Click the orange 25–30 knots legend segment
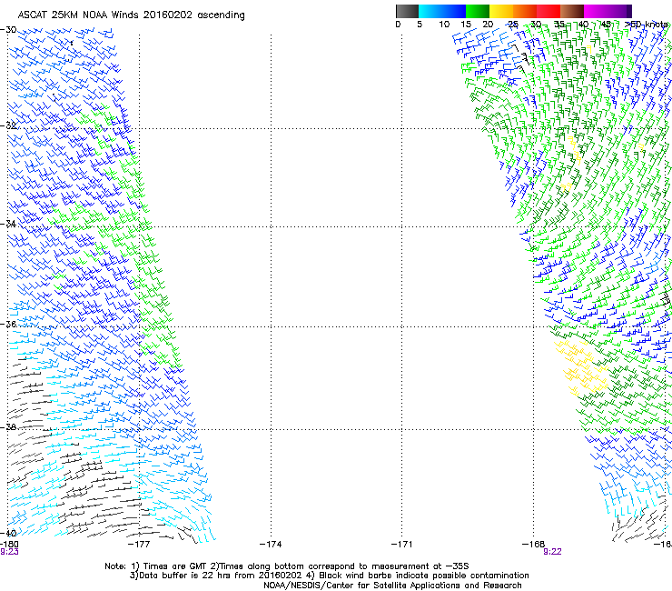This screenshot has height=591, width=672. click(x=525, y=11)
